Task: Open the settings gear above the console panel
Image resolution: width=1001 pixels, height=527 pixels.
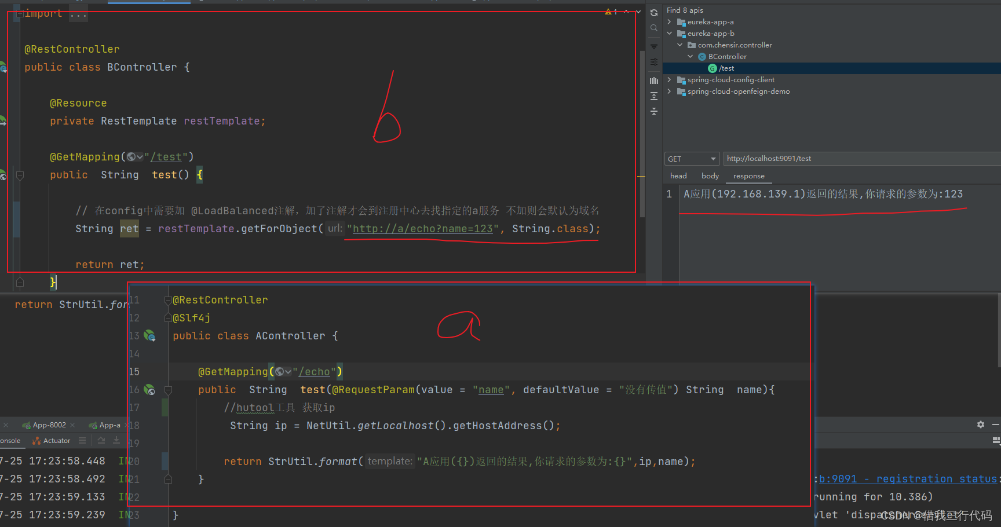Action: point(981,424)
